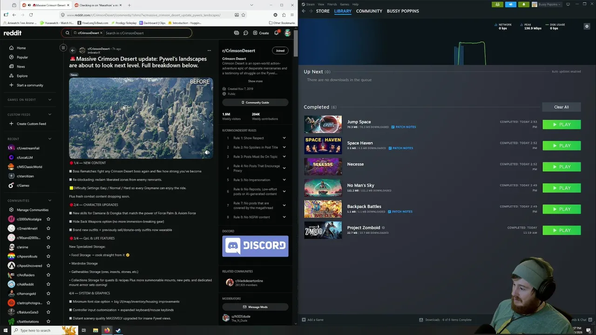Play Jump Space

(x=562, y=125)
